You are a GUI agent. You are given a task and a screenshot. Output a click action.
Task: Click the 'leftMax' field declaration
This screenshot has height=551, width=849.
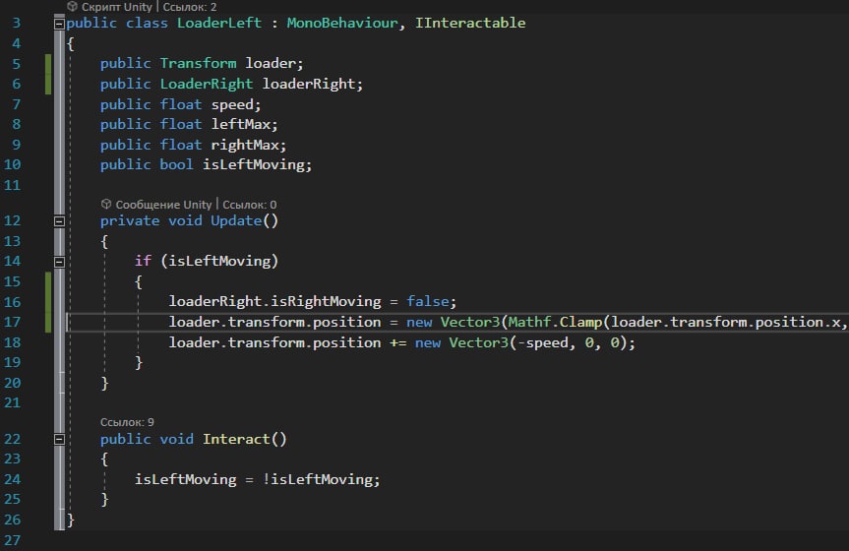click(240, 125)
